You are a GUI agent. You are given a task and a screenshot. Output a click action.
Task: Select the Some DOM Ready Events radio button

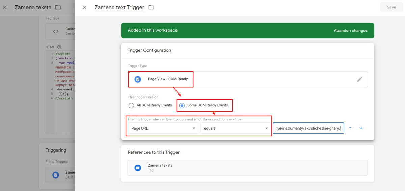[x=182, y=105]
